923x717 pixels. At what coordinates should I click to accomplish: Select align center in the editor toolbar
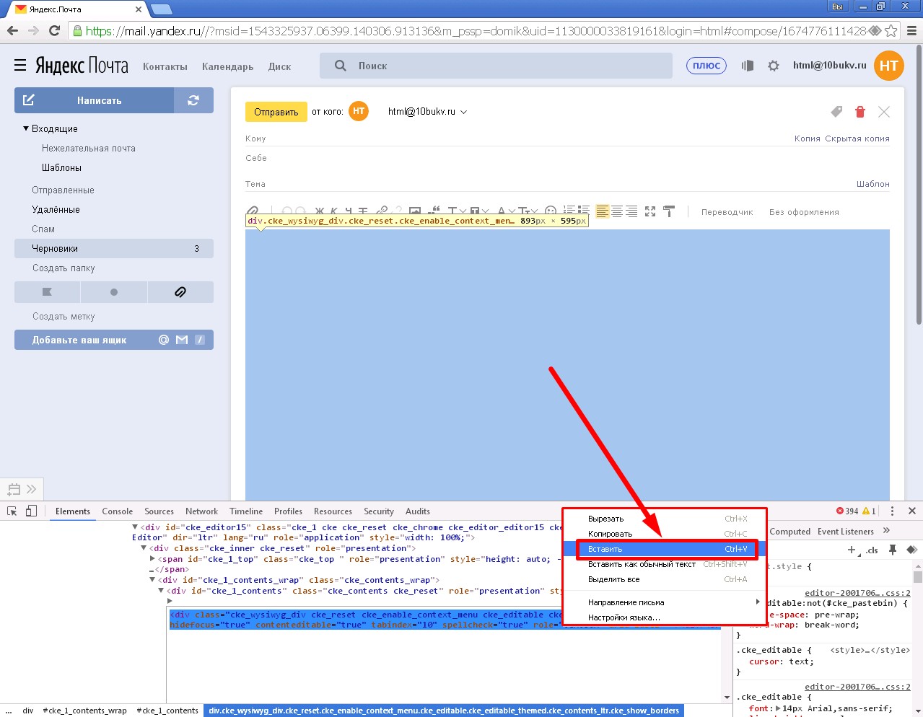tap(617, 211)
